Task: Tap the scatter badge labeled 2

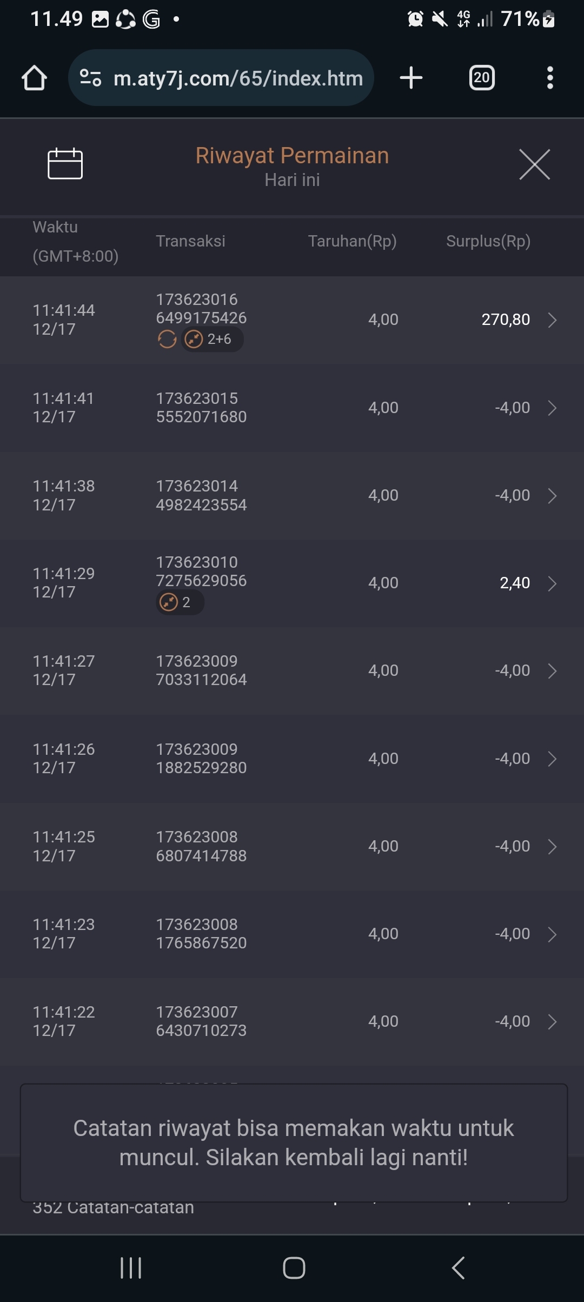Action: point(180,602)
